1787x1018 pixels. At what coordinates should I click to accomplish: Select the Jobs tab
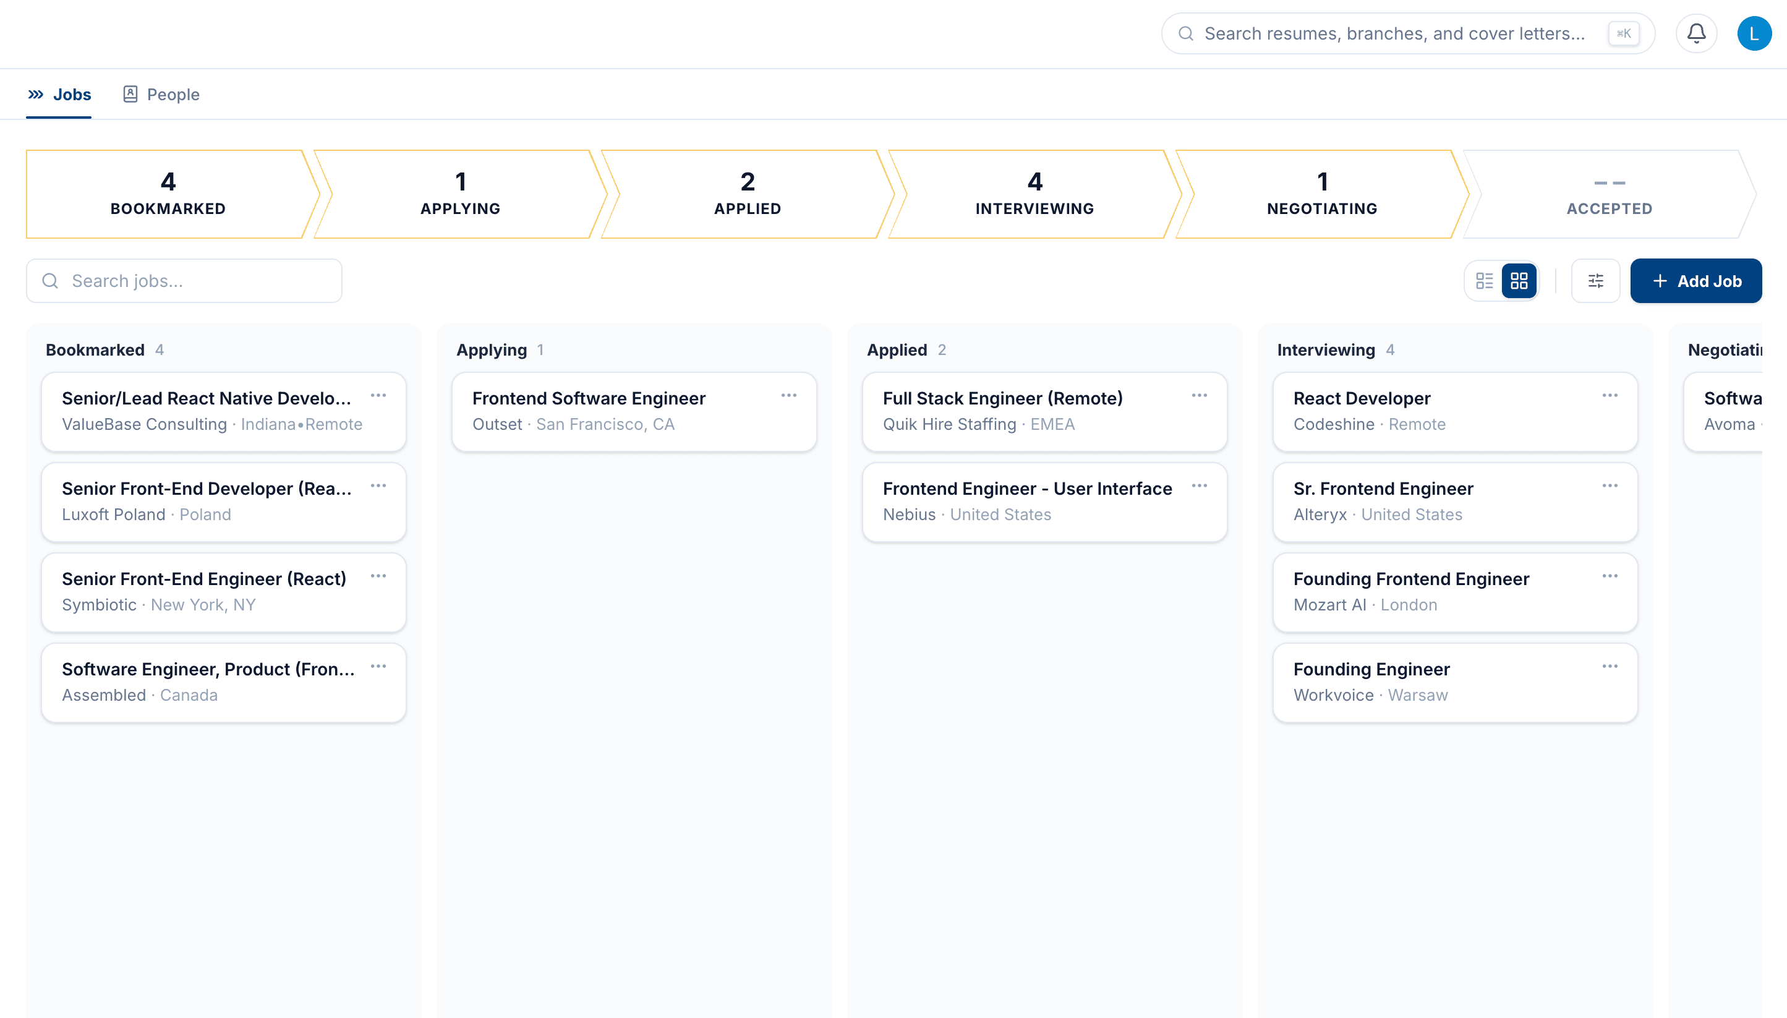pyautogui.click(x=59, y=95)
